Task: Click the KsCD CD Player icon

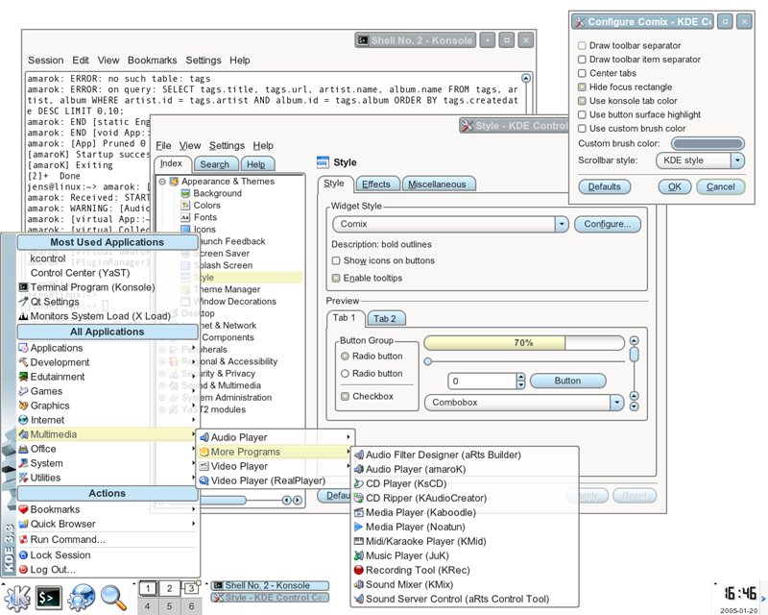Action: click(x=358, y=483)
